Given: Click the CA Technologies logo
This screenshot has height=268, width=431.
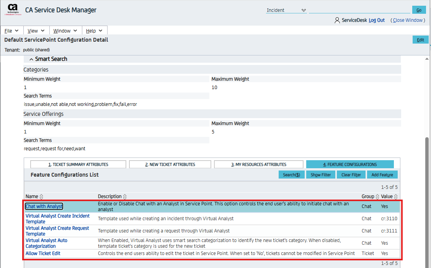Looking at the screenshot, I should [13, 9].
